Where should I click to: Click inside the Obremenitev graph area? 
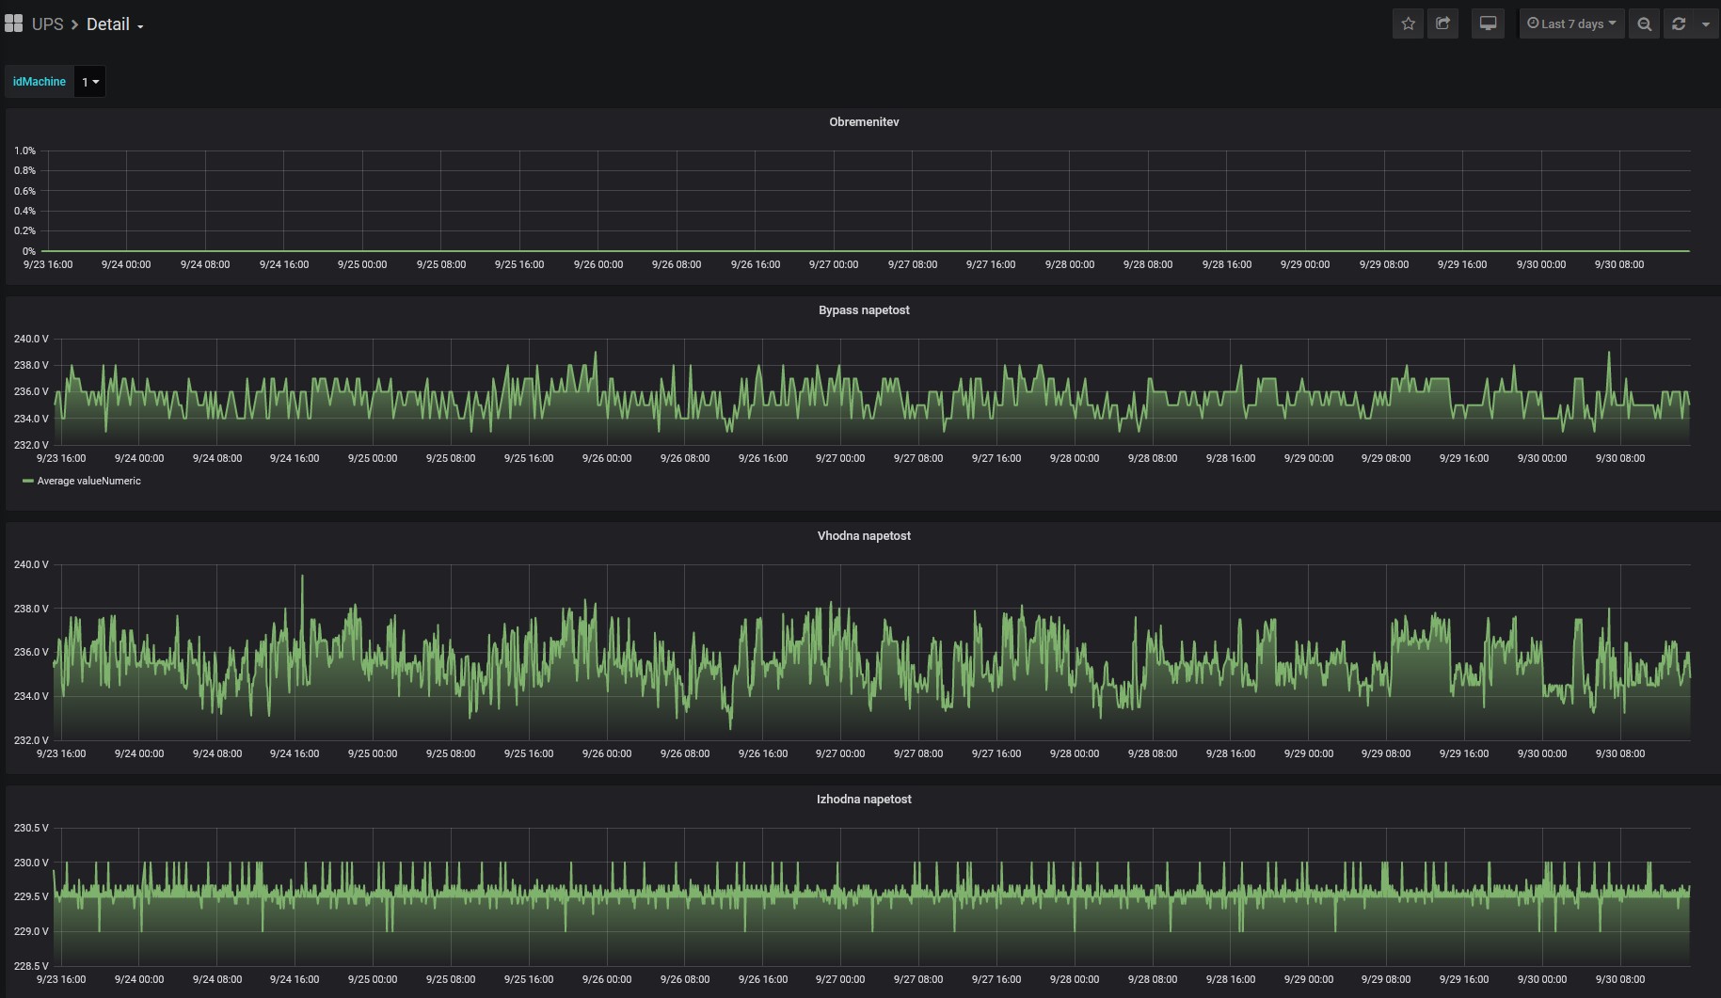863,200
